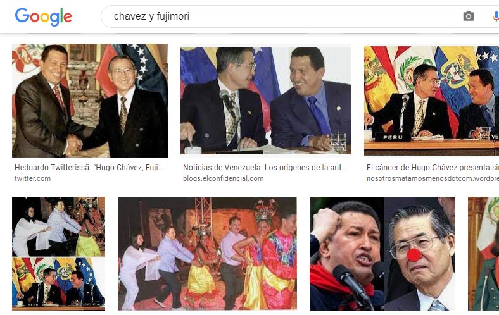Open 'Heduardo Twitterissä: Hugo Chávez' result title

(89, 168)
